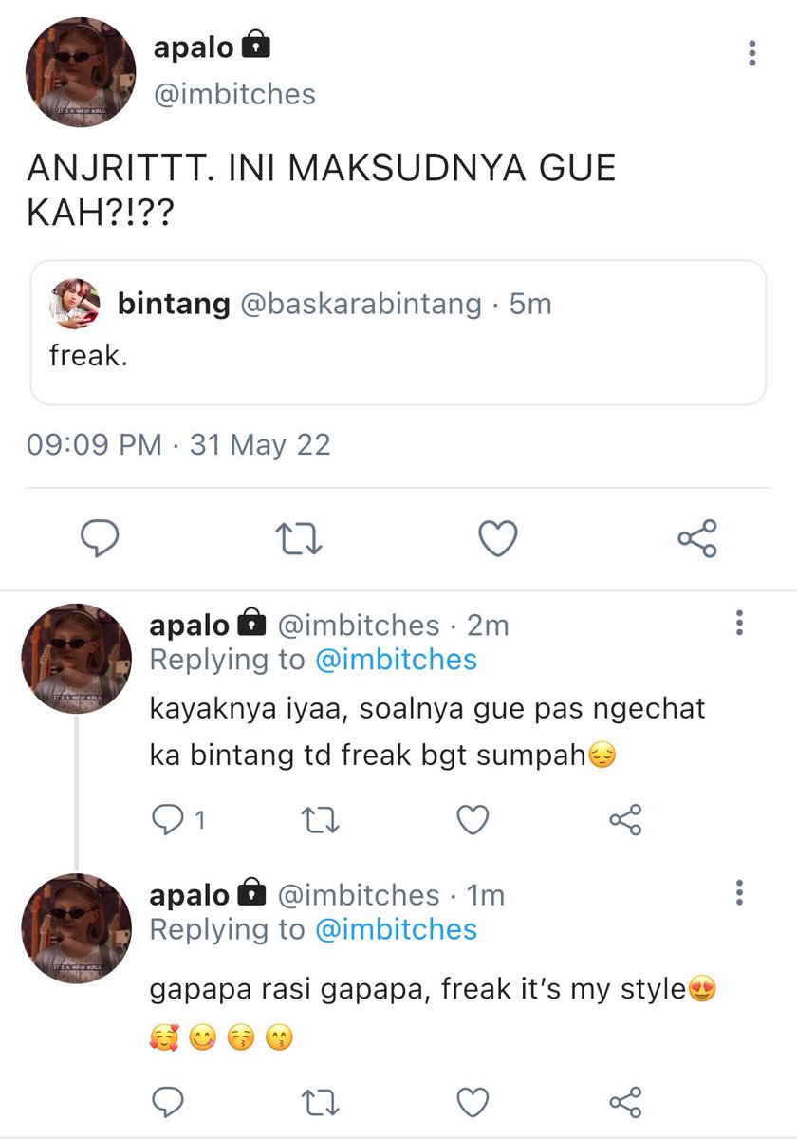Share the 'kayaknya iyaa' reply
797x1139 pixels.
pos(625,819)
